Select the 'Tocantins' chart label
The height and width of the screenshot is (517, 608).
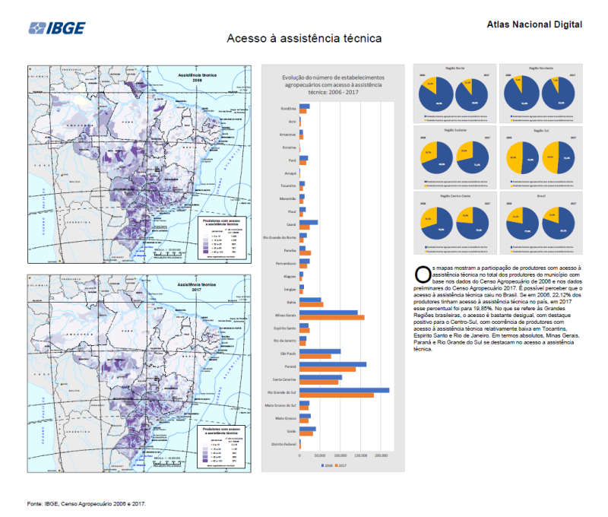pyautogui.click(x=288, y=186)
